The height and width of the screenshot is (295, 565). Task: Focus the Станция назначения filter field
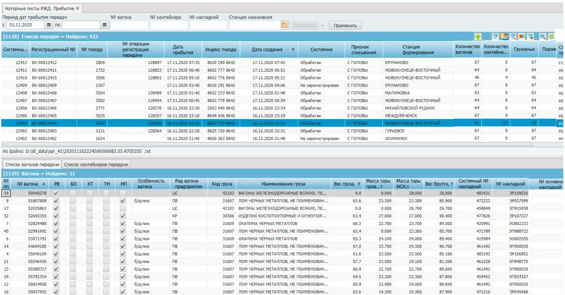click(x=255, y=26)
